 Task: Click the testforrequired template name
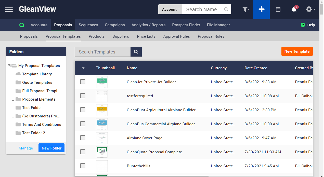[x=140, y=96]
